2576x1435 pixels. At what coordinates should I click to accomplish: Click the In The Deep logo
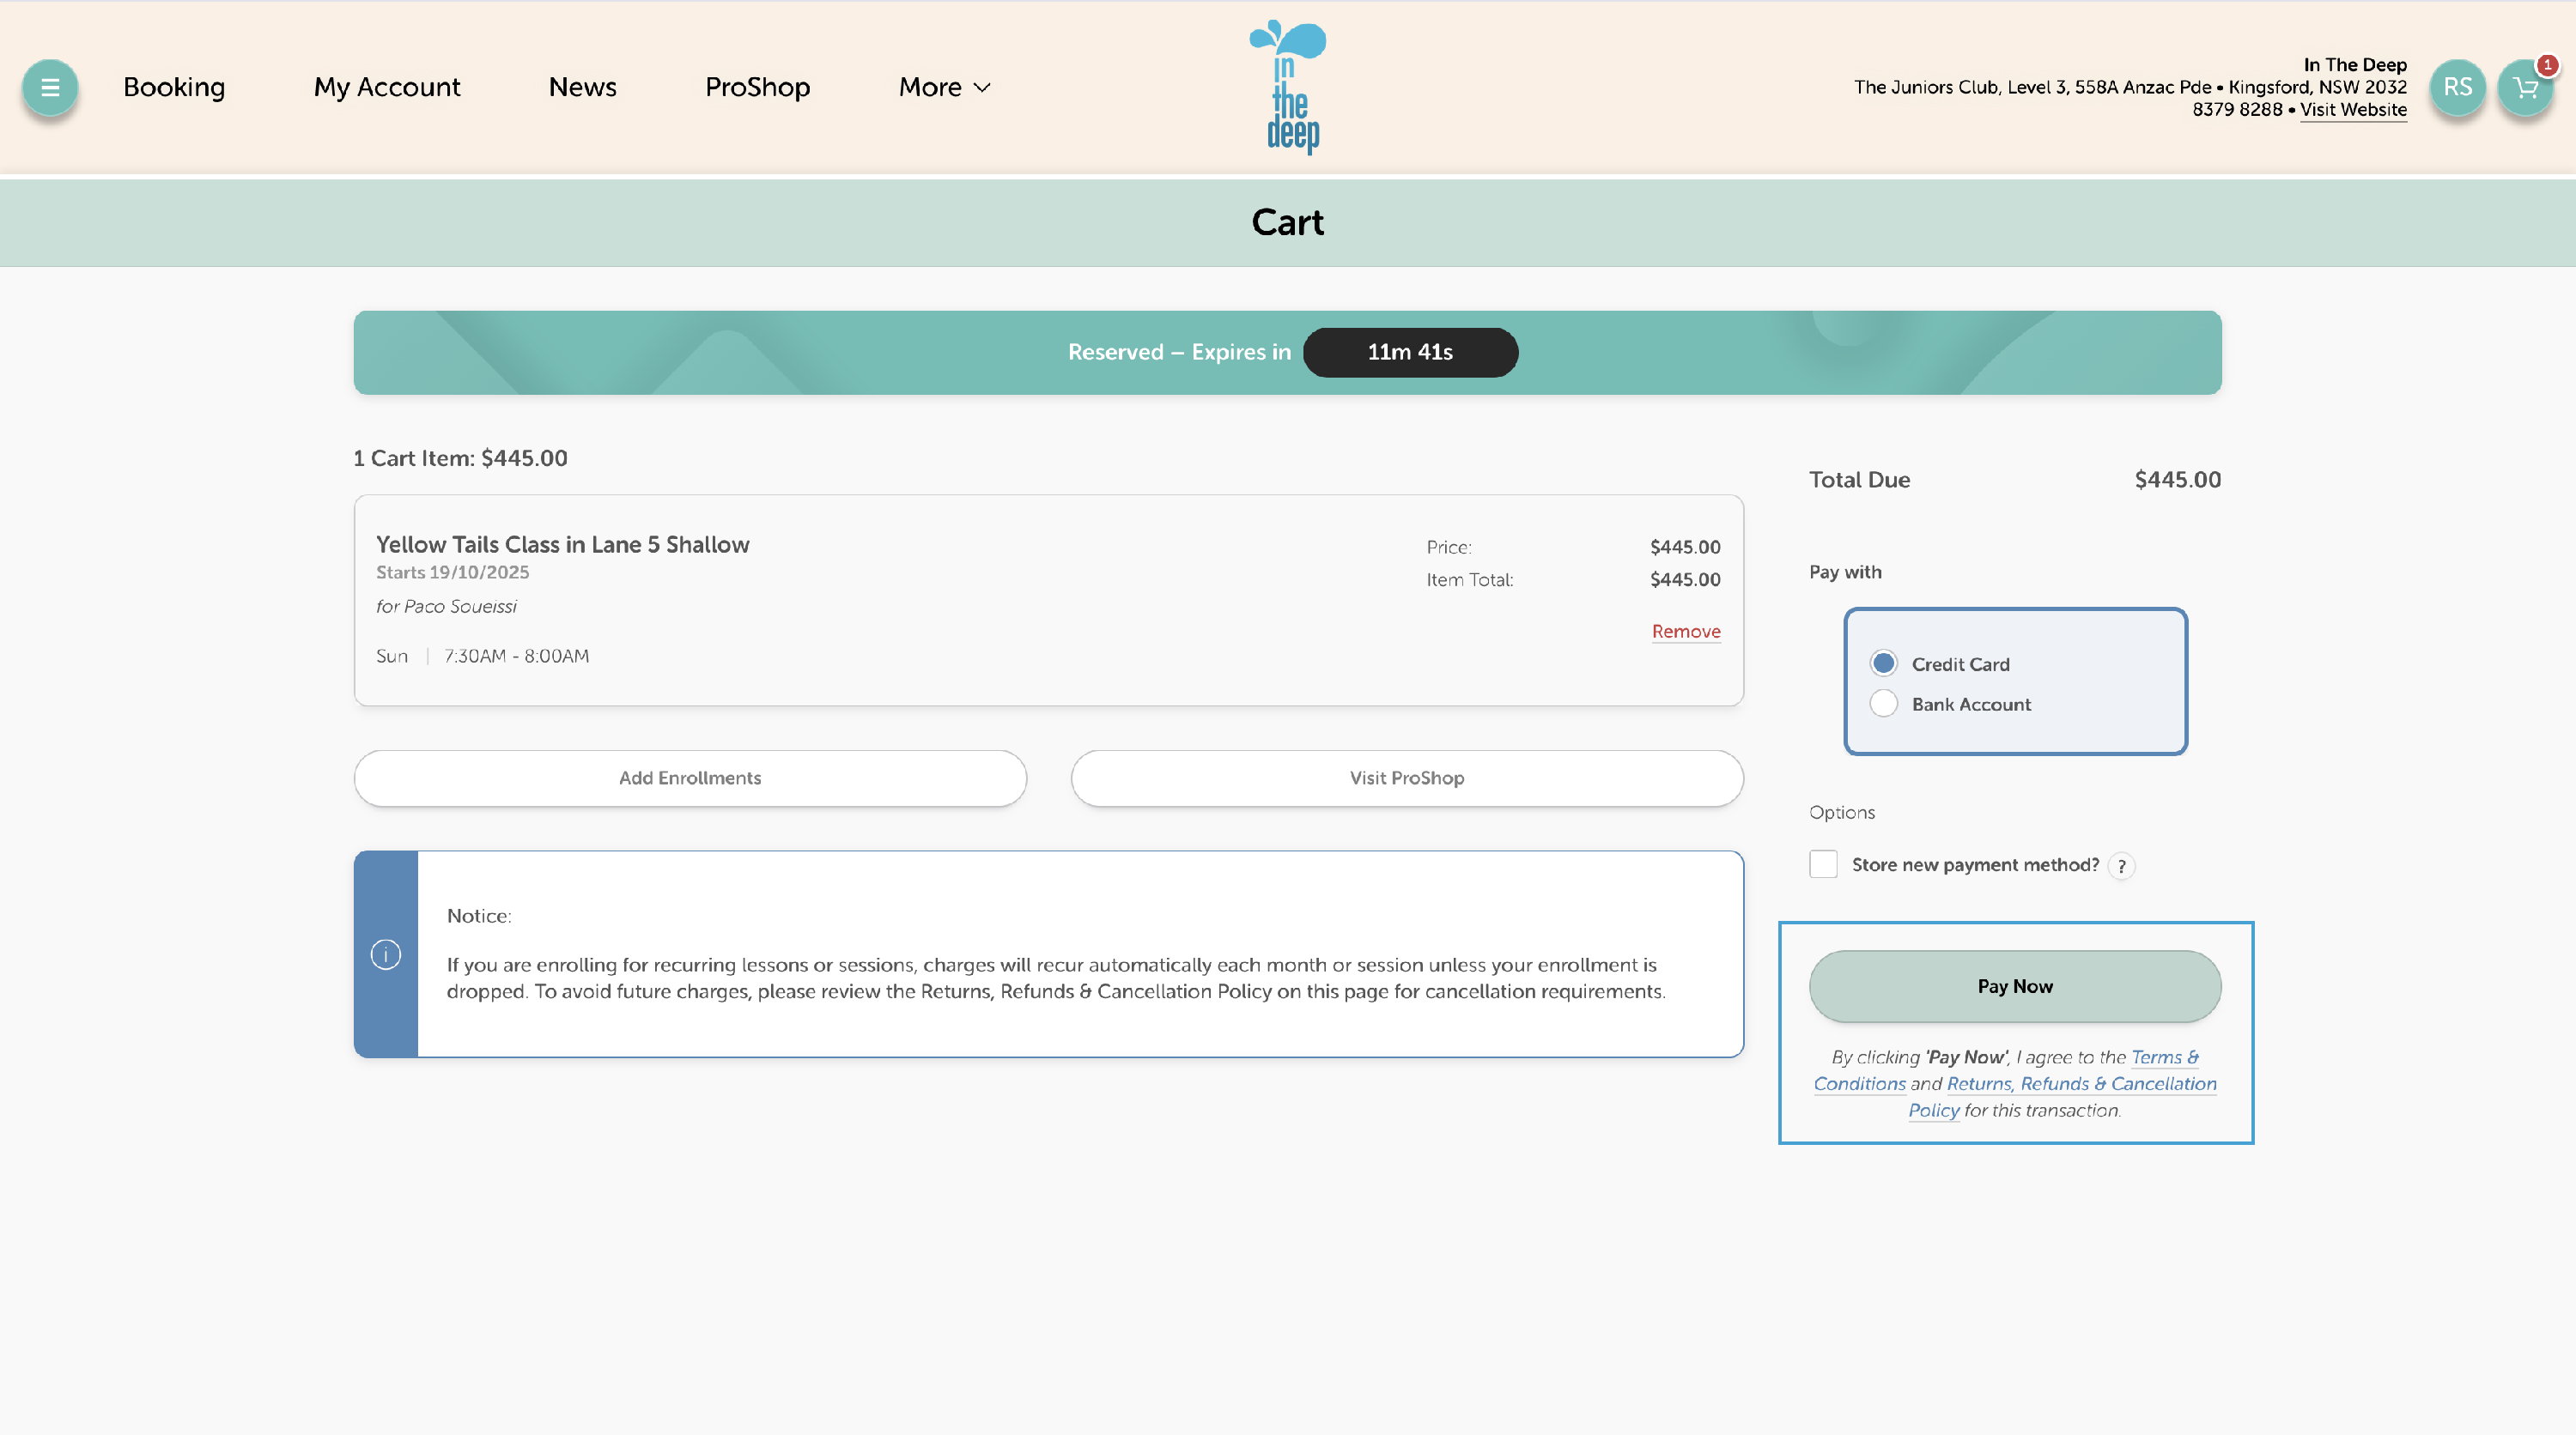[x=1288, y=87]
